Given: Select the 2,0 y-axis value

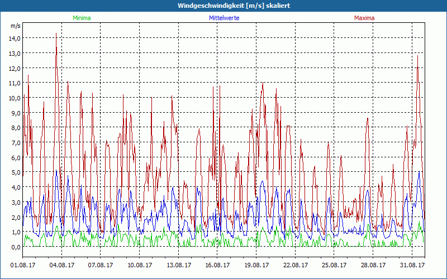Looking at the screenshot, I should 16,217.
